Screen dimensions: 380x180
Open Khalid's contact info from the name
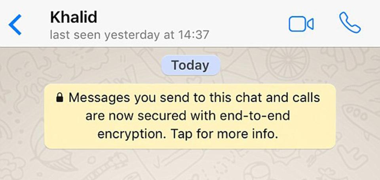[74, 17]
